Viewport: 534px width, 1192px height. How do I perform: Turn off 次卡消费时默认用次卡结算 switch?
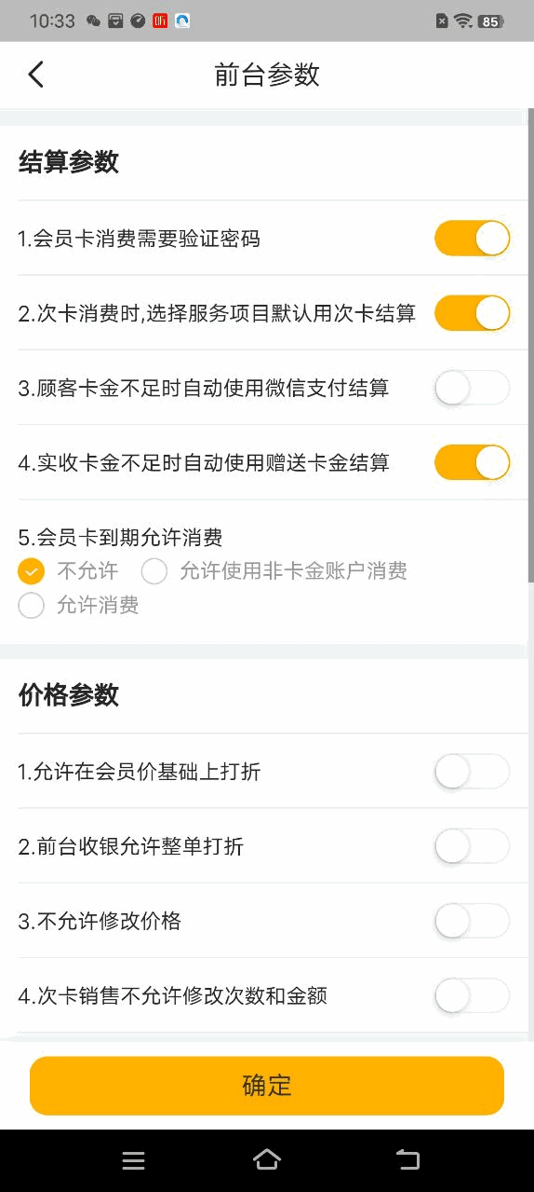coord(473,313)
